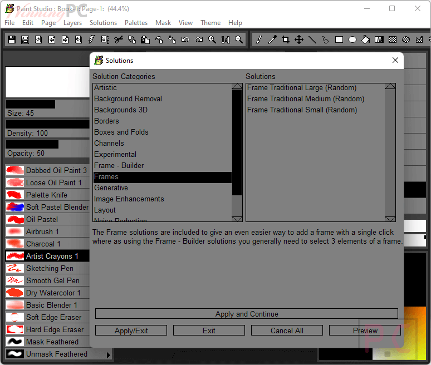Viewport: 431px width, 365px height.
Task: Select the Dabbed Oil Paint 3 brush
Action: tap(47, 170)
